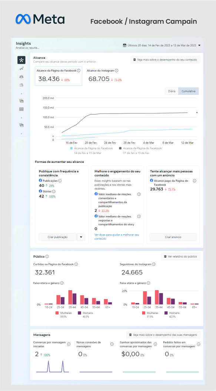Select the Alcance da Página do Facebook card
The image size is (216, 391).
[x=59, y=76]
